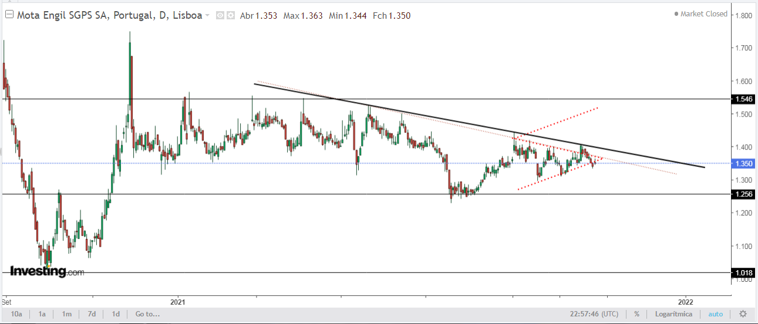Click the Market Closed status indicator
Viewport: 758px width, 324px height.
pyautogui.click(x=701, y=13)
